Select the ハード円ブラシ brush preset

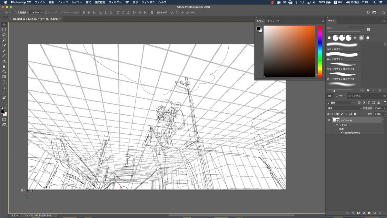coord(343,57)
